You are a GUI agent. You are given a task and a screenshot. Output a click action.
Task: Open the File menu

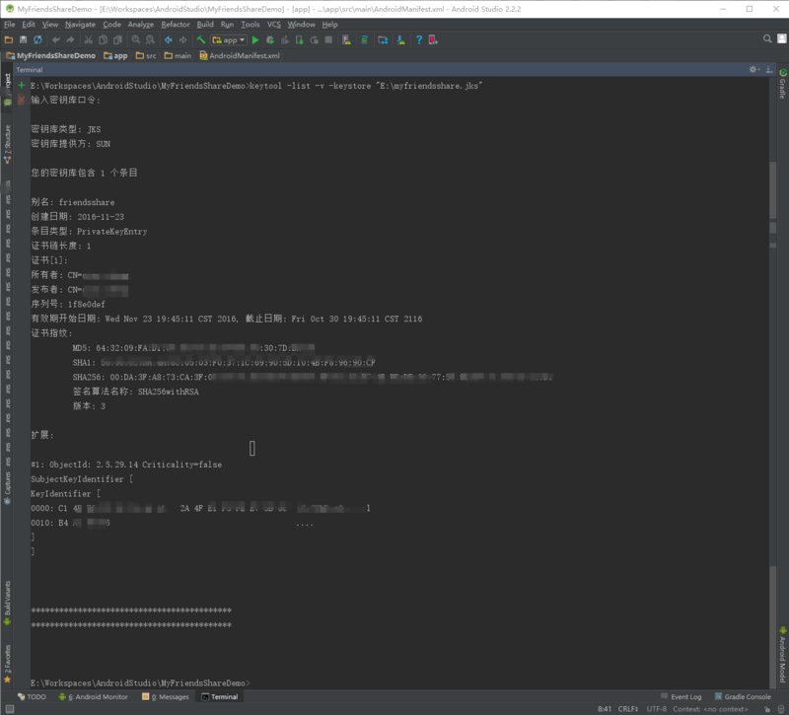click(10, 24)
